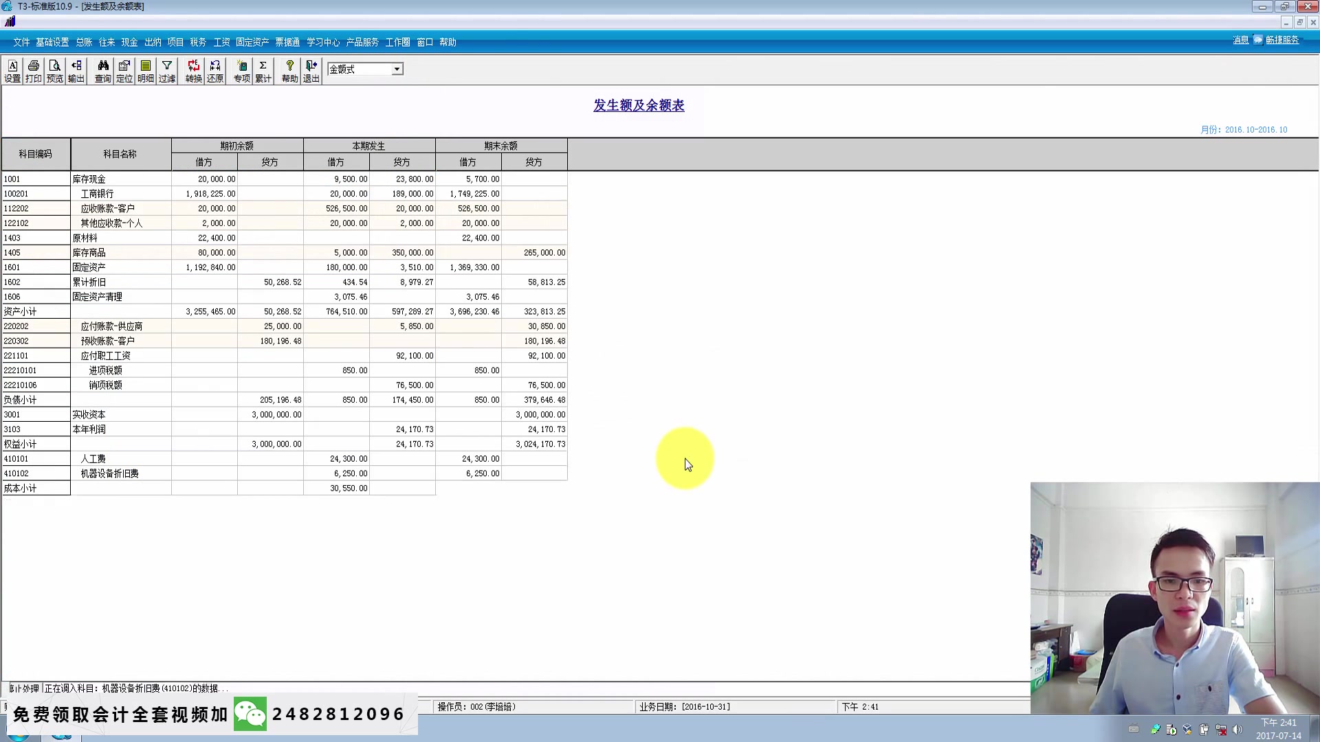
Task: Select the 库存现金 account row
Action: point(89,179)
